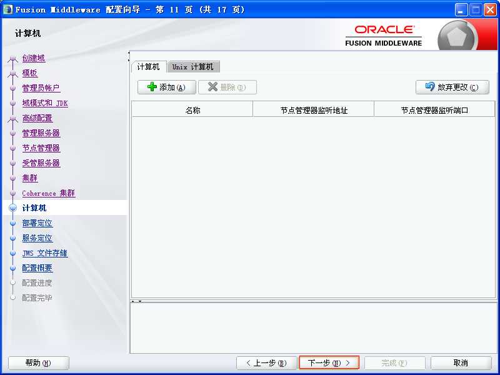Go to next step with 下一步
Viewport: 500px width, 375px height.
pos(329,362)
